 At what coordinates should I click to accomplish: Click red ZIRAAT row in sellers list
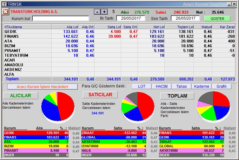point(114,133)
